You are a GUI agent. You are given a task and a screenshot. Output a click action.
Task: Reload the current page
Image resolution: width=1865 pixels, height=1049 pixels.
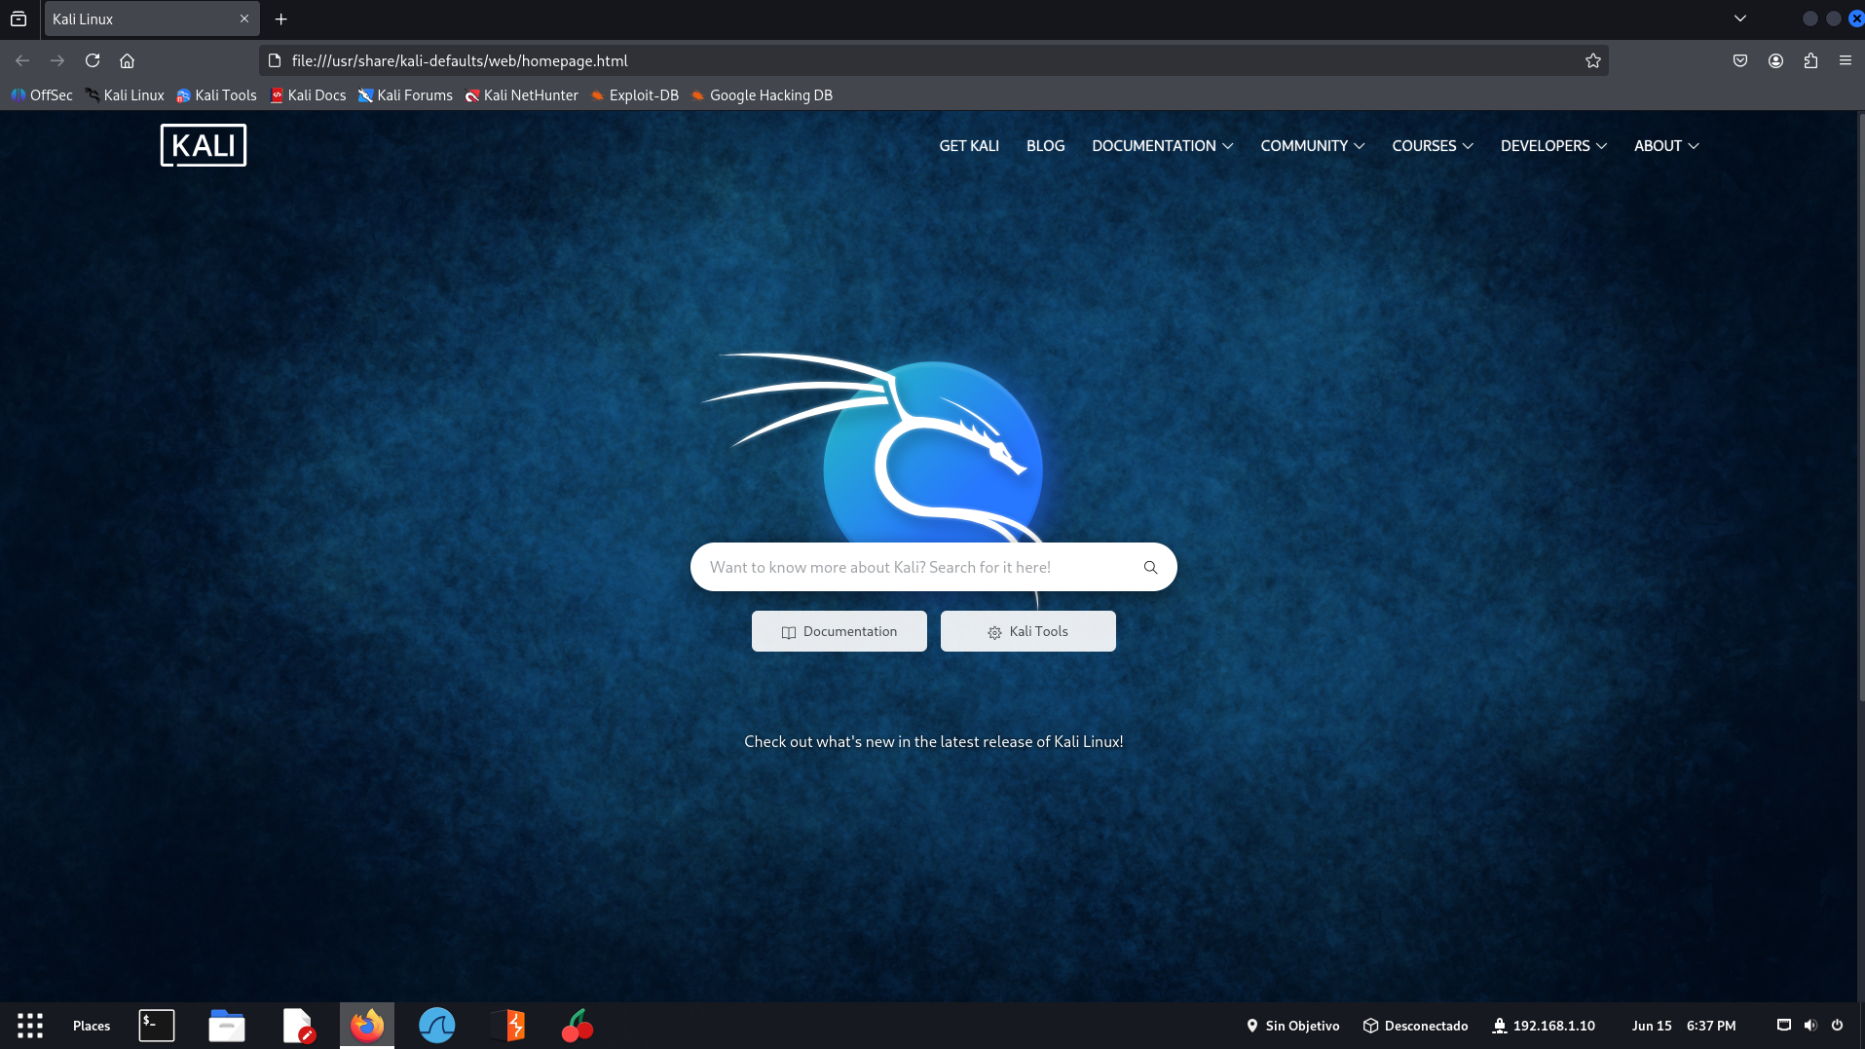tap(93, 60)
